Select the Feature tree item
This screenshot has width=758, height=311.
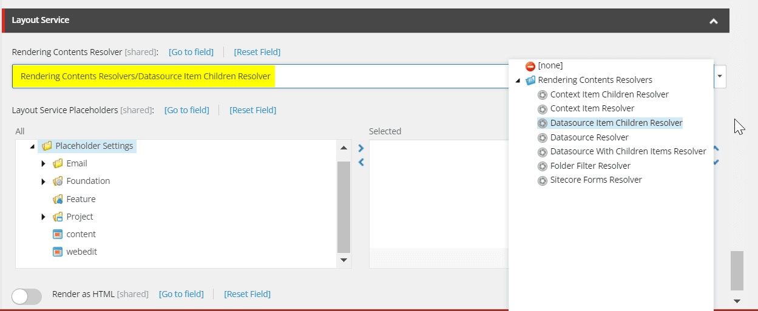point(81,199)
